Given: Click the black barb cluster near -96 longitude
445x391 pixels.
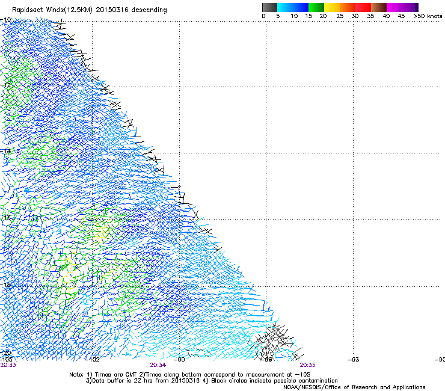Looking at the screenshot, I should (x=272, y=342).
